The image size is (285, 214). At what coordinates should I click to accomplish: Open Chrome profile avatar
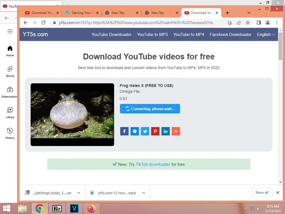268,23
